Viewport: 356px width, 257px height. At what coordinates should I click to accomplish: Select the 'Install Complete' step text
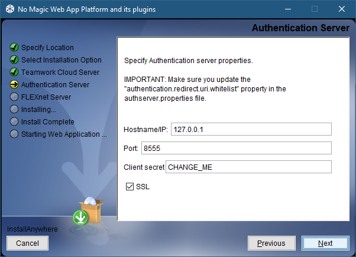[48, 121]
